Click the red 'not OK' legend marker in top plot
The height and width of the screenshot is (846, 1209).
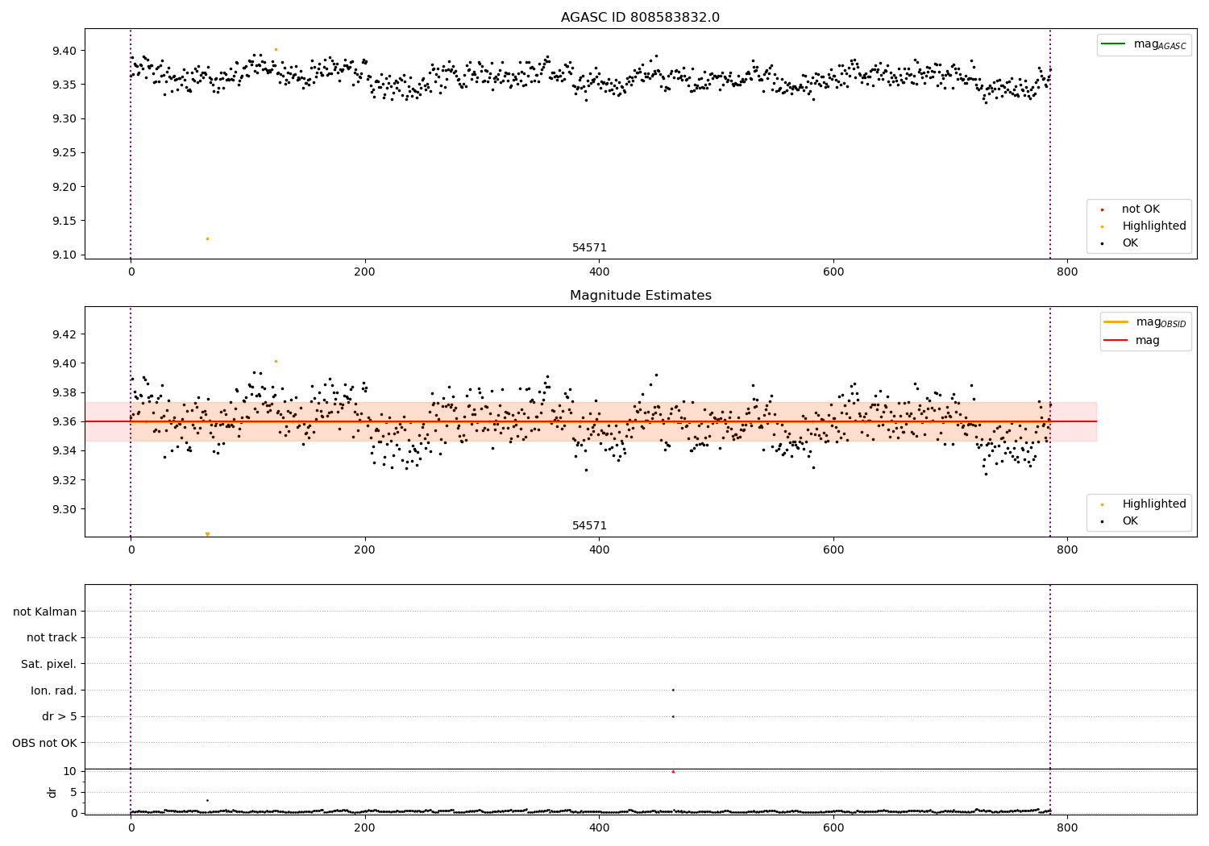[1102, 209]
